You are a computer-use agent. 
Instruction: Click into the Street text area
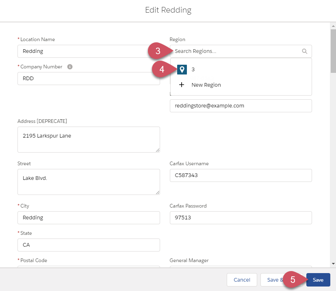[89, 182]
